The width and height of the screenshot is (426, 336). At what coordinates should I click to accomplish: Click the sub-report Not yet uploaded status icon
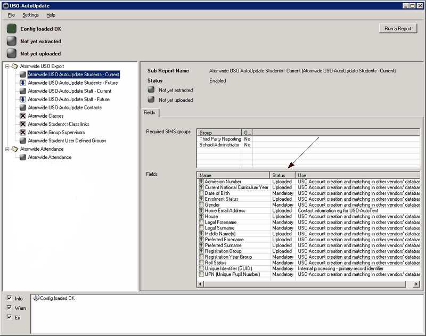(151, 100)
